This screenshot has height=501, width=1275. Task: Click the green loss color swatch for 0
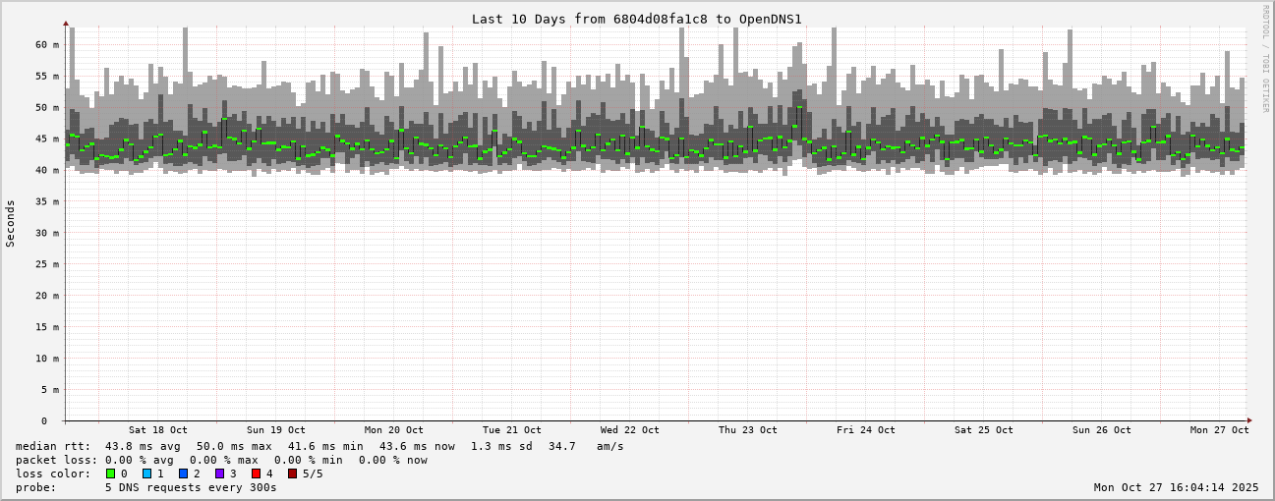[110, 473]
